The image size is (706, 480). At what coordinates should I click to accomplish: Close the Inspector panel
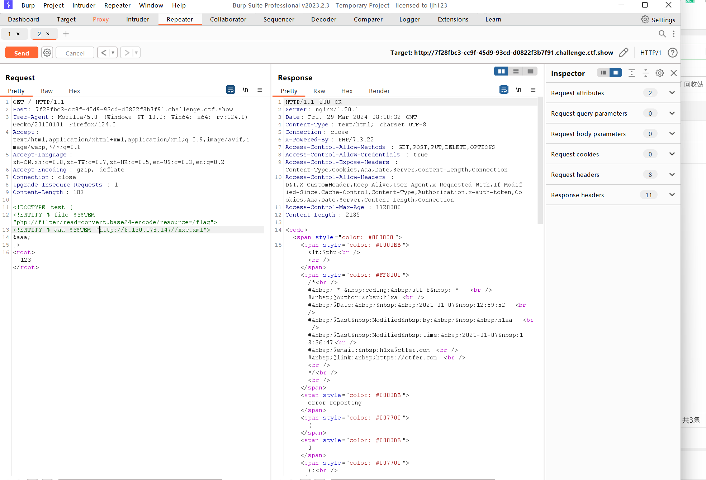(674, 73)
